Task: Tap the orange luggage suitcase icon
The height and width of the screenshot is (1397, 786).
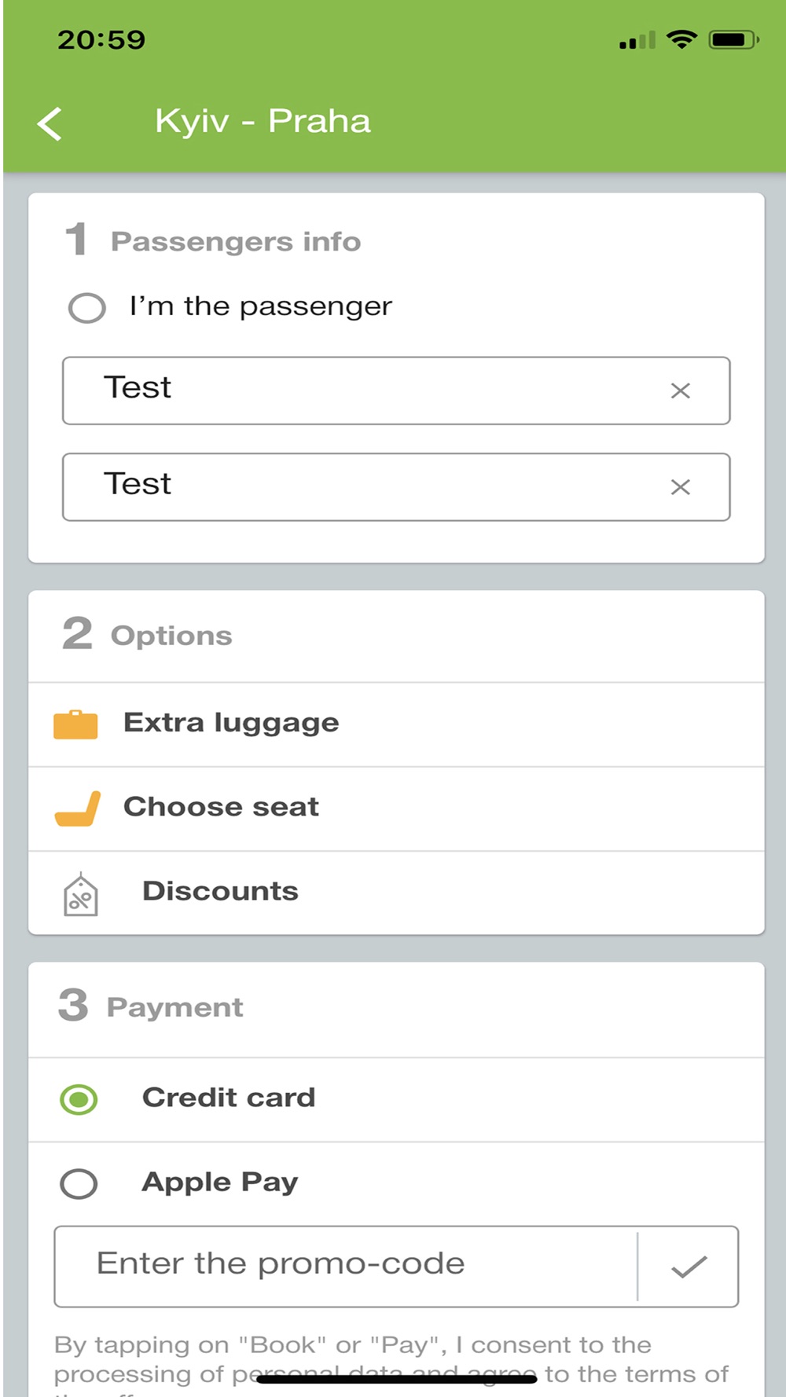Action: pos(75,724)
